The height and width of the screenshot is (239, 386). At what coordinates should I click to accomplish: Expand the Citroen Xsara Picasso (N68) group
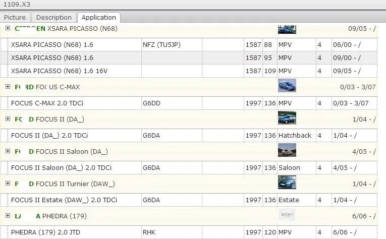click(8, 28)
